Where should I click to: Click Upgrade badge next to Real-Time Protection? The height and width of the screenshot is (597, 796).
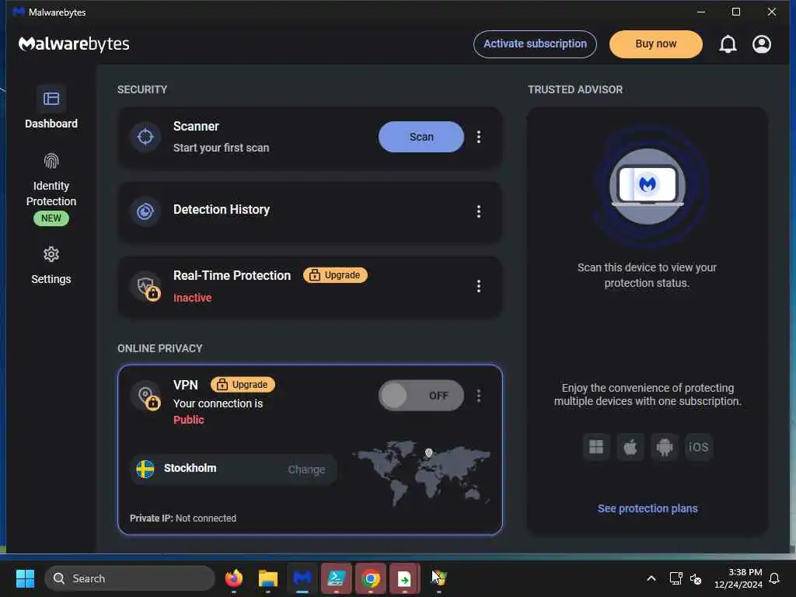pyautogui.click(x=336, y=275)
